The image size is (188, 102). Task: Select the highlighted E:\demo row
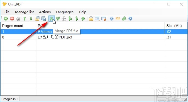[94, 32]
